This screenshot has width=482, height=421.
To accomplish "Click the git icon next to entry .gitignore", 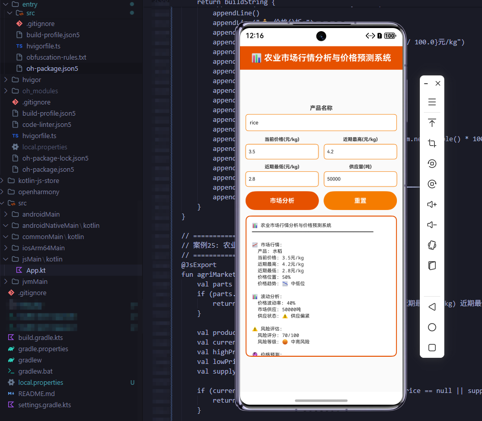I will pyautogui.click(x=19, y=23).
